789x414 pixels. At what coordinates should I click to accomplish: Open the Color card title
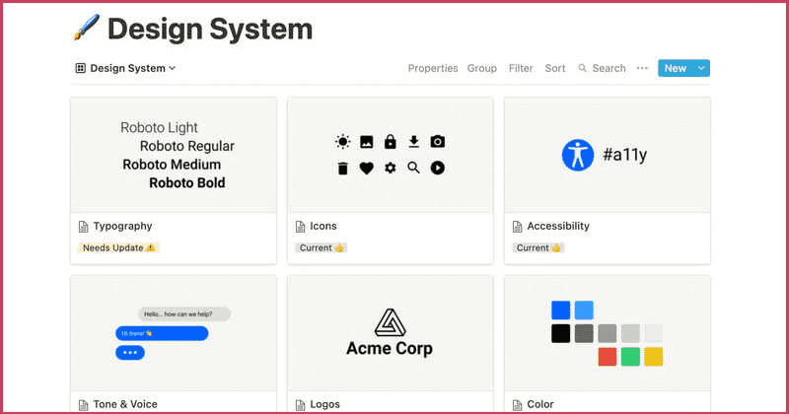(x=539, y=404)
